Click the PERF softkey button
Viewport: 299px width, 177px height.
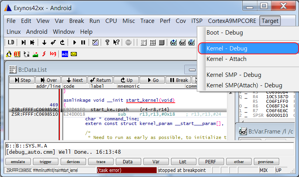pos(210,161)
